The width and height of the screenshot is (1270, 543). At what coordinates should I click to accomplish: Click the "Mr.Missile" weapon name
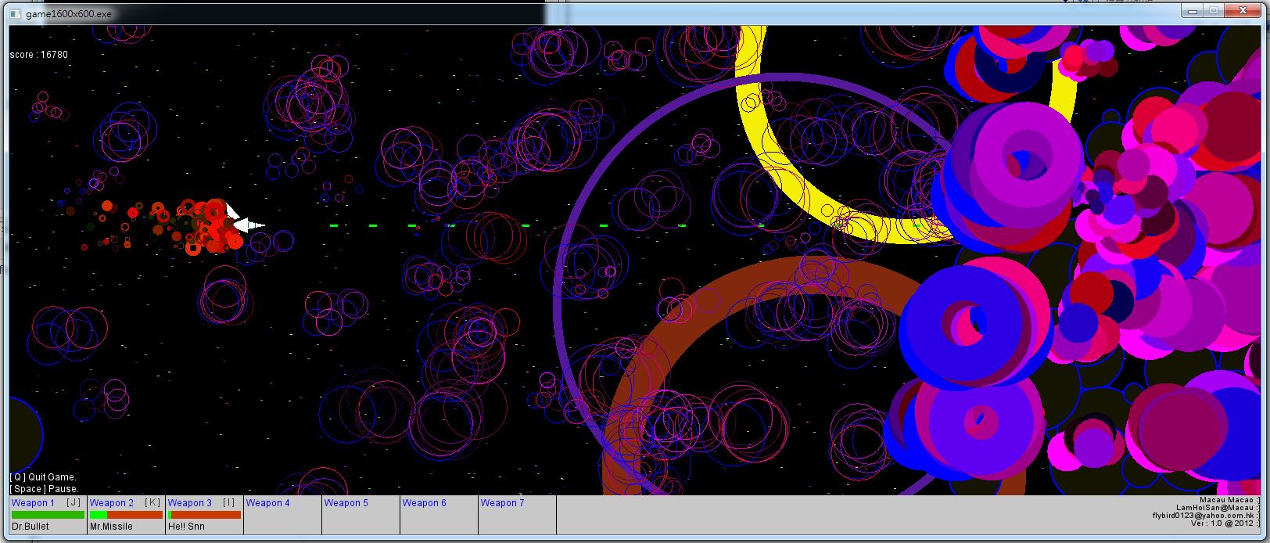coord(111,527)
